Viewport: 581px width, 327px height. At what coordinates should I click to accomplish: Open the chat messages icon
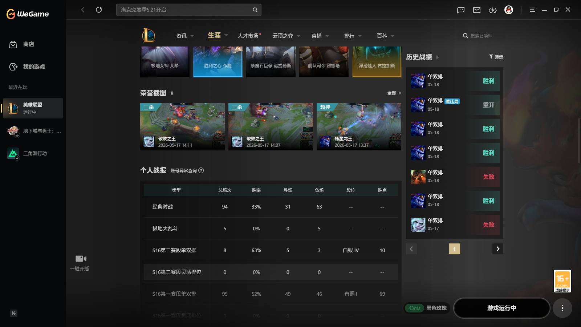pos(461,10)
